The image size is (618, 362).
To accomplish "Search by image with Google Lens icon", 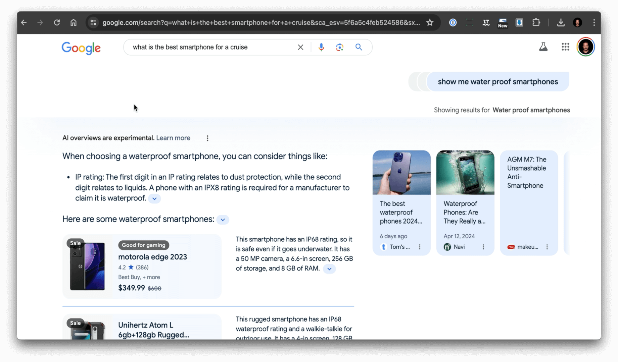I will coord(340,47).
